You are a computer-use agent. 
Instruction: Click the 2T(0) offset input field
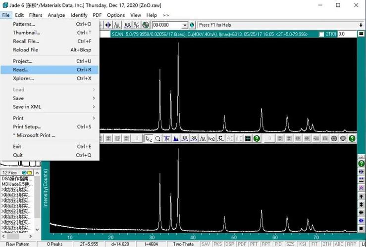347,35
